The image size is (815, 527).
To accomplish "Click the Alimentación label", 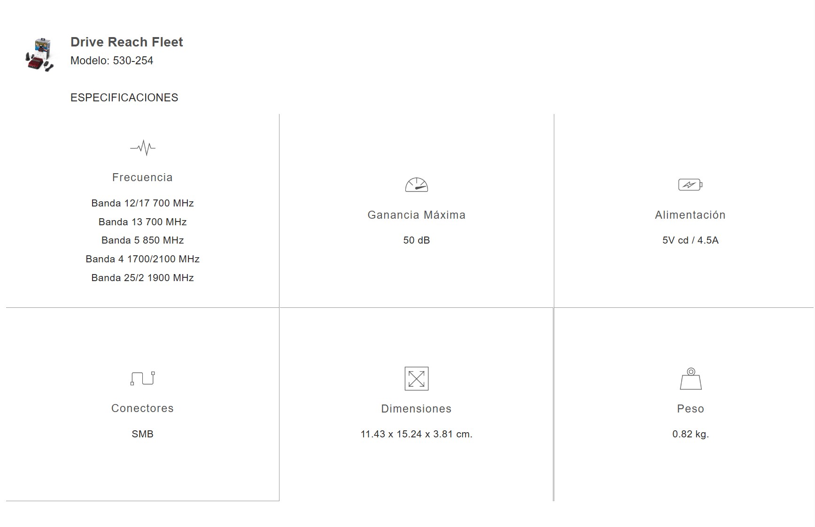I will 690,215.
